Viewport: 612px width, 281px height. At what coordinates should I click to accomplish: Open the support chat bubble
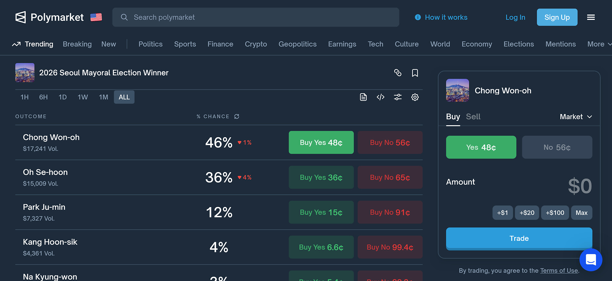591,260
